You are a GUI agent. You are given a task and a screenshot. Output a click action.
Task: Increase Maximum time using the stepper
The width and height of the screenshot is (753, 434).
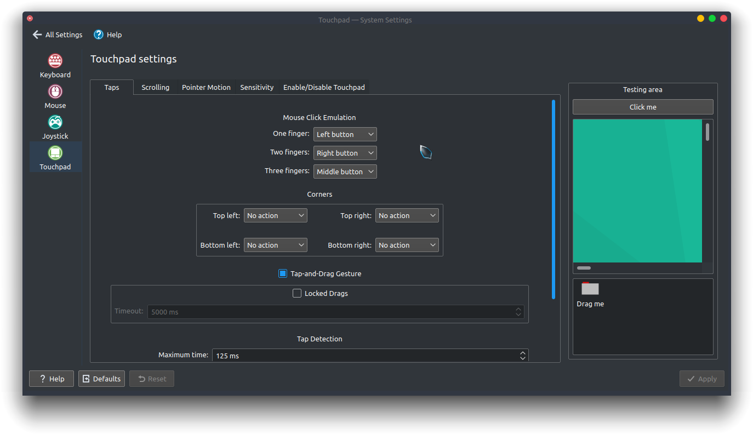(x=522, y=353)
